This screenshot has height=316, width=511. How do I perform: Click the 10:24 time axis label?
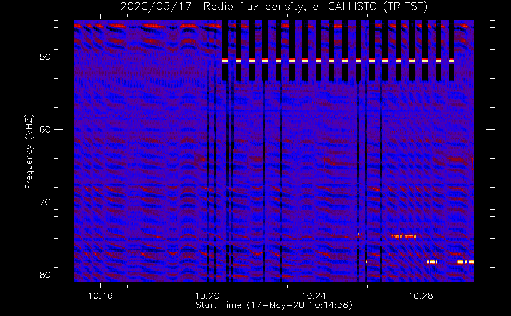click(314, 296)
